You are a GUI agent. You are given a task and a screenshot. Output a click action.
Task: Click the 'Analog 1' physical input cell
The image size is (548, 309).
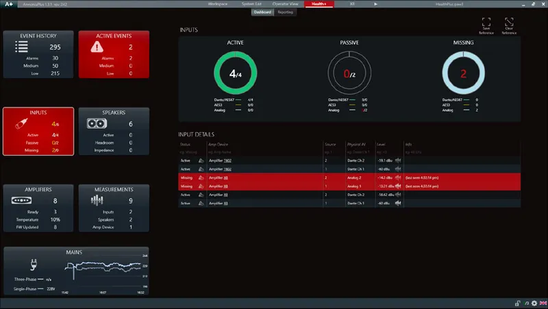pos(354,186)
